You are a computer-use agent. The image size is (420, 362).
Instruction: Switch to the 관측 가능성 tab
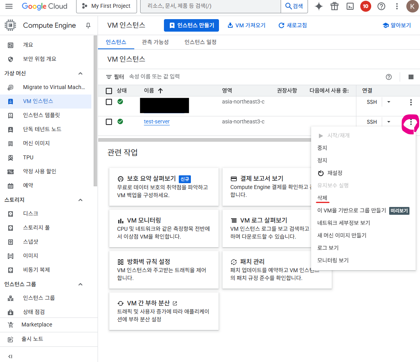tap(155, 42)
